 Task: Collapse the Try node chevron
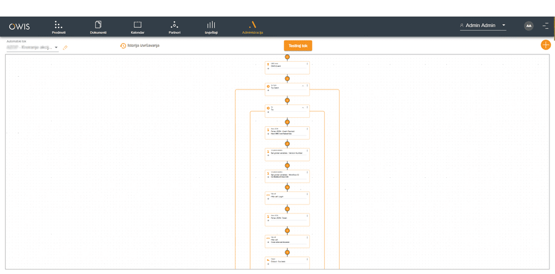[x=303, y=107]
